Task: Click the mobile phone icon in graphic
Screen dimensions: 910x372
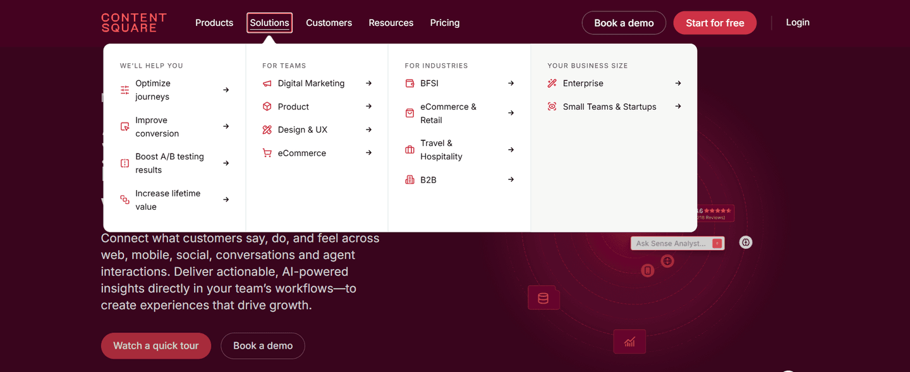Action: tap(648, 271)
